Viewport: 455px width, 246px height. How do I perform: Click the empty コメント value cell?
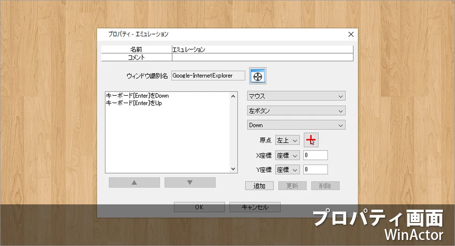click(x=262, y=57)
